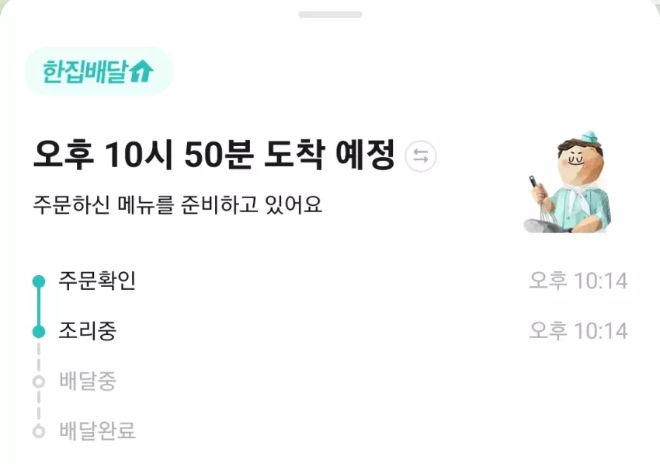Image resolution: width=660 pixels, height=464 pixels.
Task: Tap dashed line between 배달중 and 배달완료
Action: [39, 406]
